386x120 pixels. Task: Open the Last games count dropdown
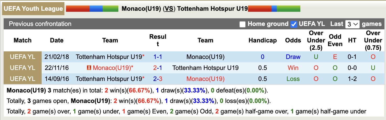(352, 24)
